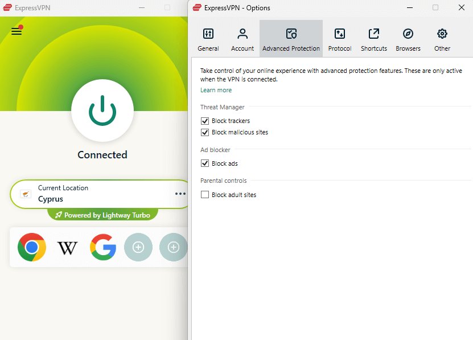The width and height of the screenshot is (473, 340).
Task: Uncheck Block malicious sites
Action: (x=204, y=132)
